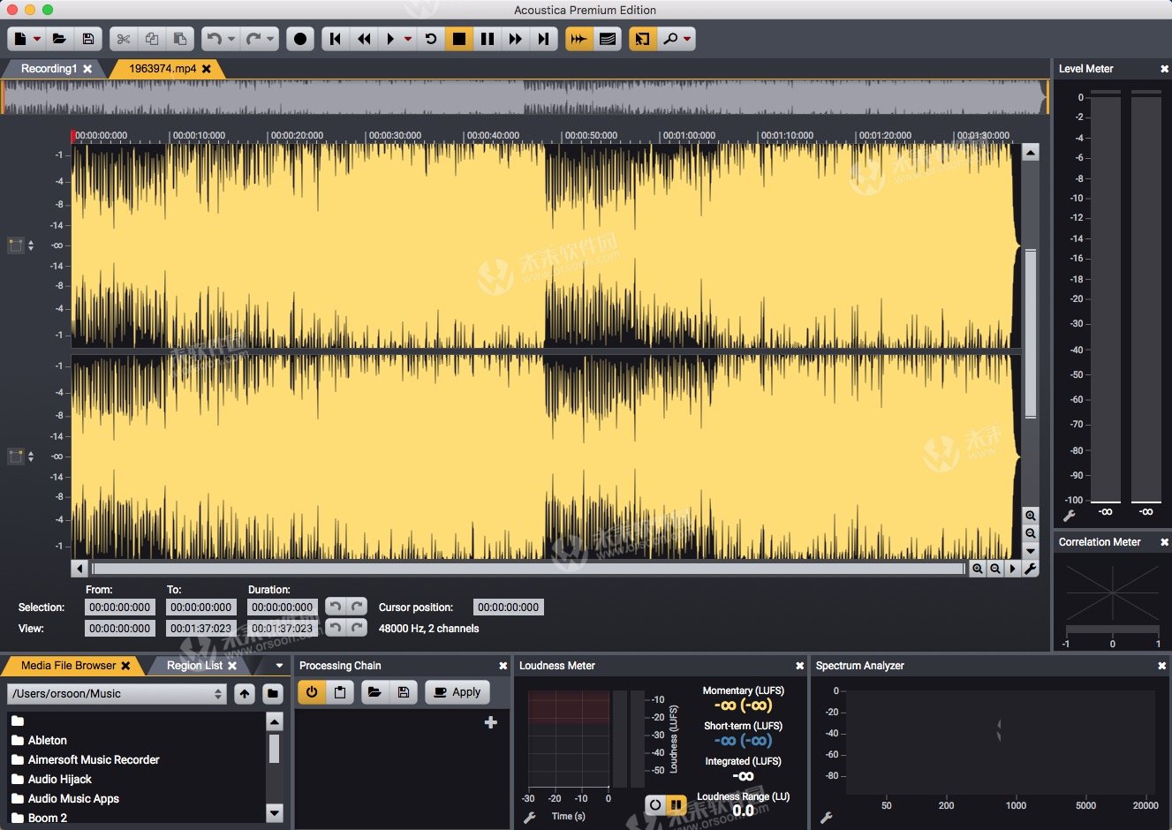The height and width of the screenshot is (830, 1172).
Task: Open the play options dropdown arrow
Action: point(407,39)
